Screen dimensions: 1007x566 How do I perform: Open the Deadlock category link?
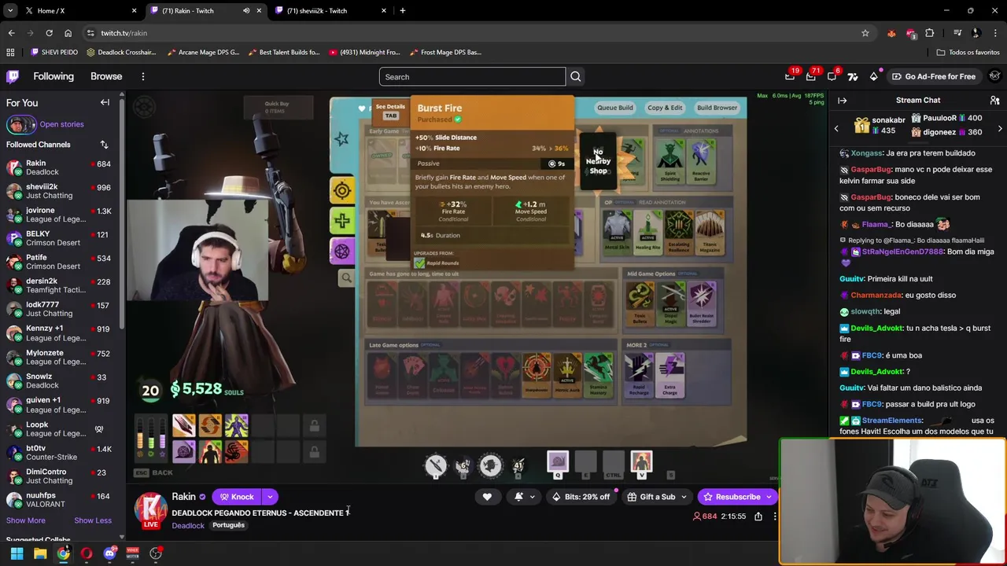(188, 526)
